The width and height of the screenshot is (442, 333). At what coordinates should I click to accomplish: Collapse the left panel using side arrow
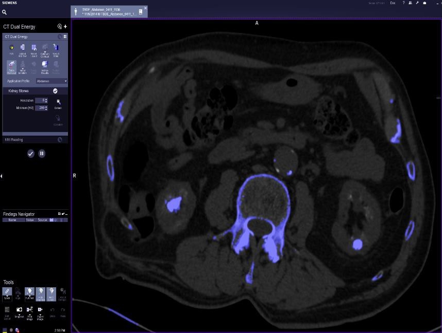click(x=2, y=176)
